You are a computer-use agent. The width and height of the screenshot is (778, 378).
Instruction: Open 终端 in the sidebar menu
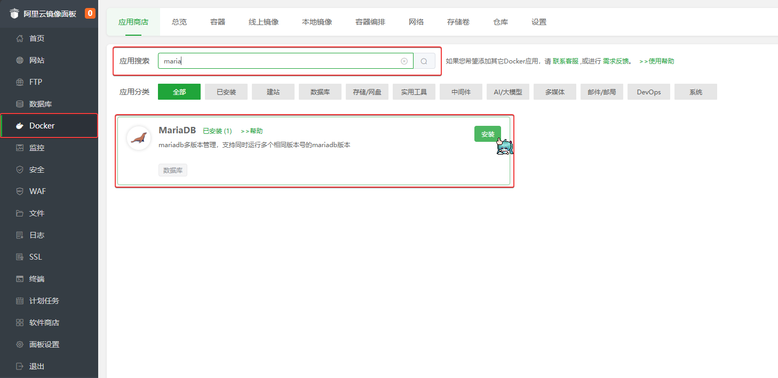tap(49, 279)
